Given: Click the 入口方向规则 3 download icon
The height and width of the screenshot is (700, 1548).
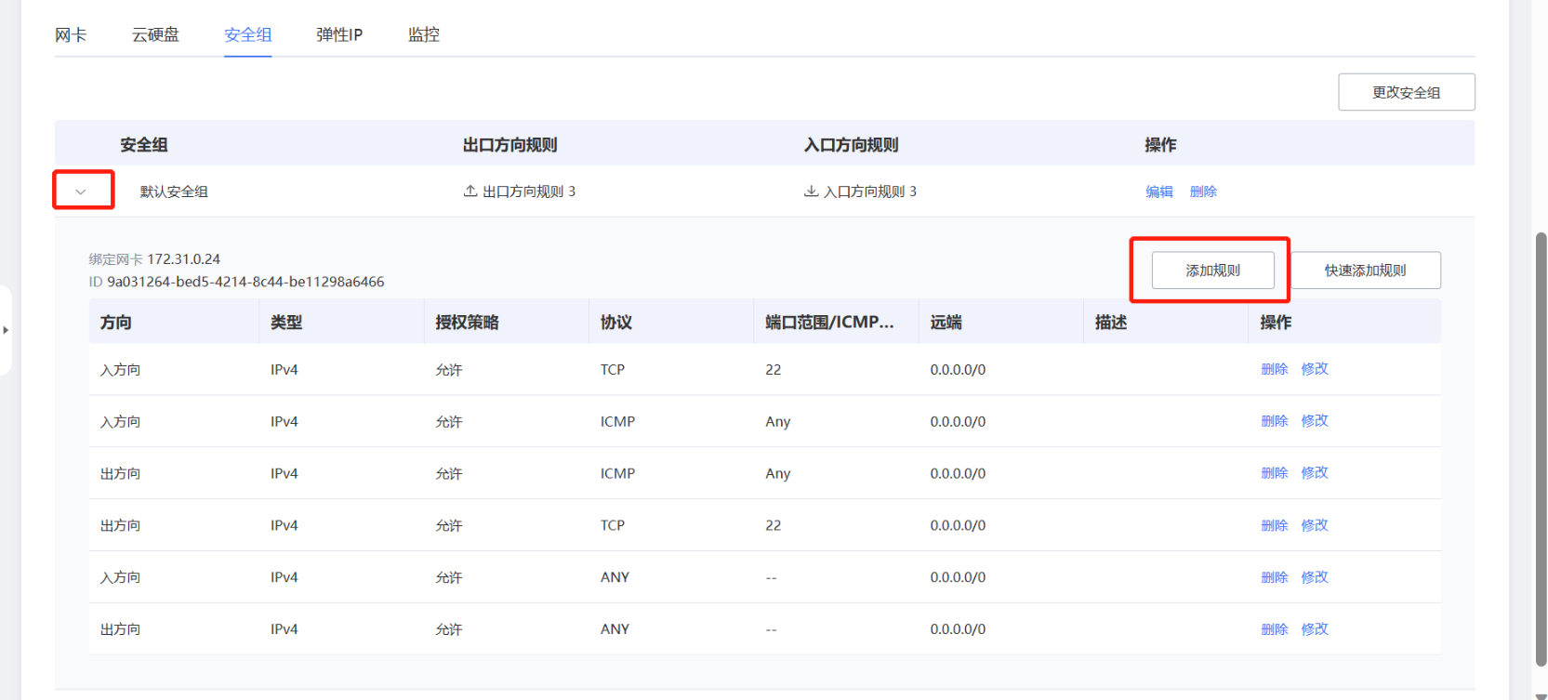Looking at the screenshot, I should 811,192.
